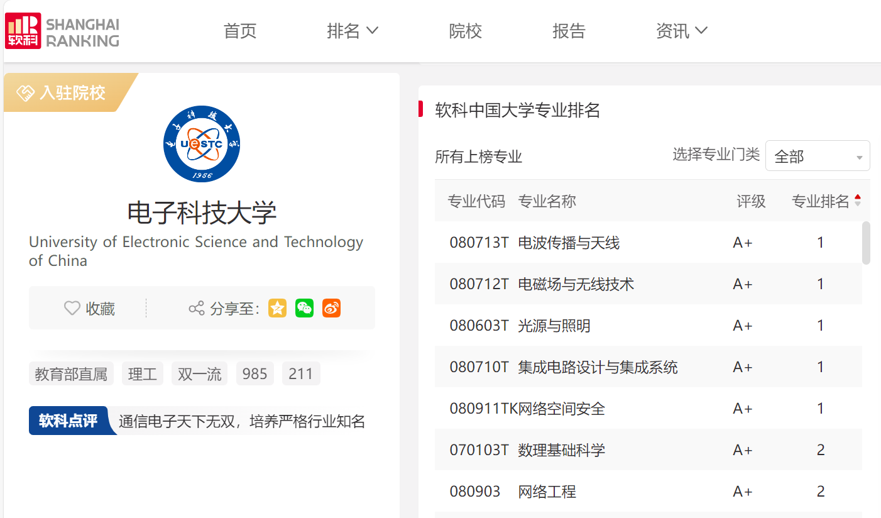This screenshot has width=881, height=518.
Task: Click the heart icon to favorite the school
Action: point(72,308)
